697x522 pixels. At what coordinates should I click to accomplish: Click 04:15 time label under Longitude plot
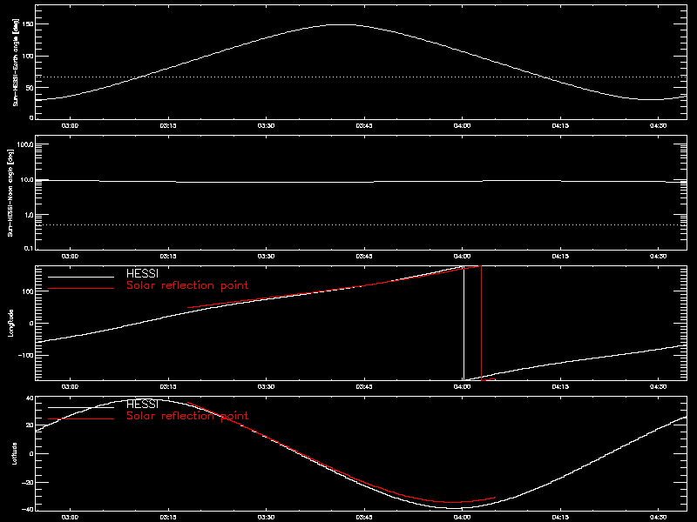[x=560, y=386]
